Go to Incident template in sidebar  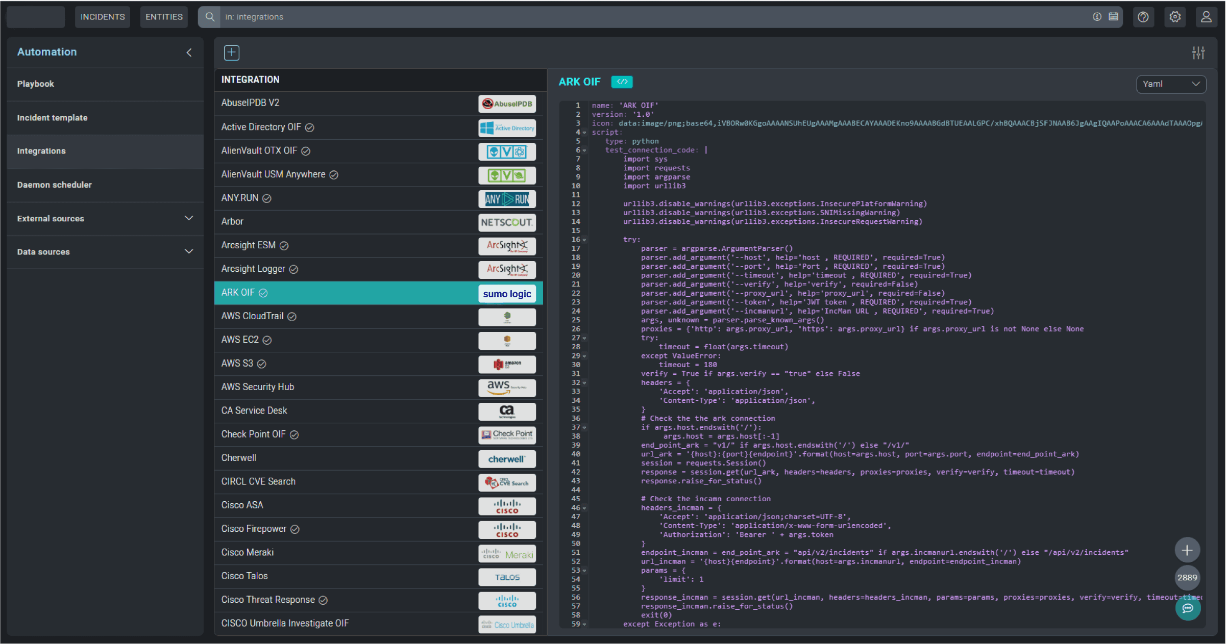tap(105, 118)
